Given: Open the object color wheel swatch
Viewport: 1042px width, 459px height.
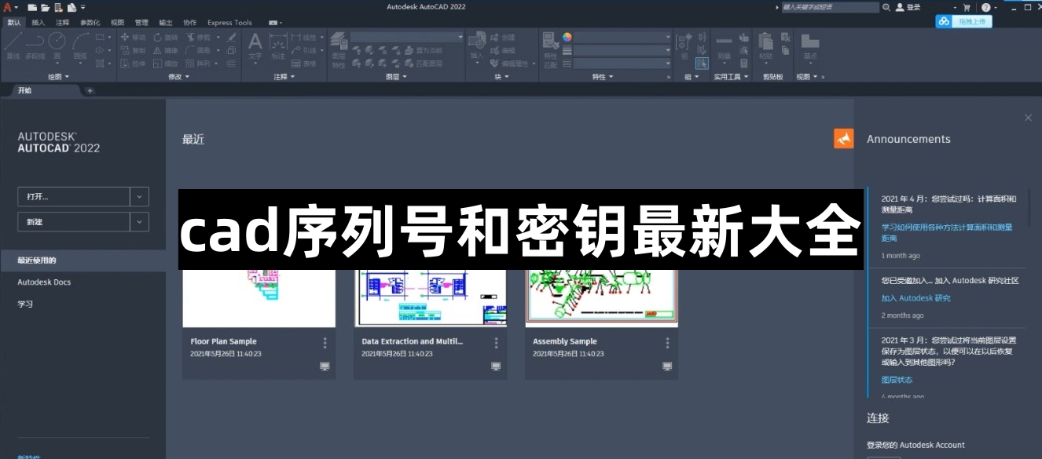Looking at the screenshot, I should (x=567, y=37).
